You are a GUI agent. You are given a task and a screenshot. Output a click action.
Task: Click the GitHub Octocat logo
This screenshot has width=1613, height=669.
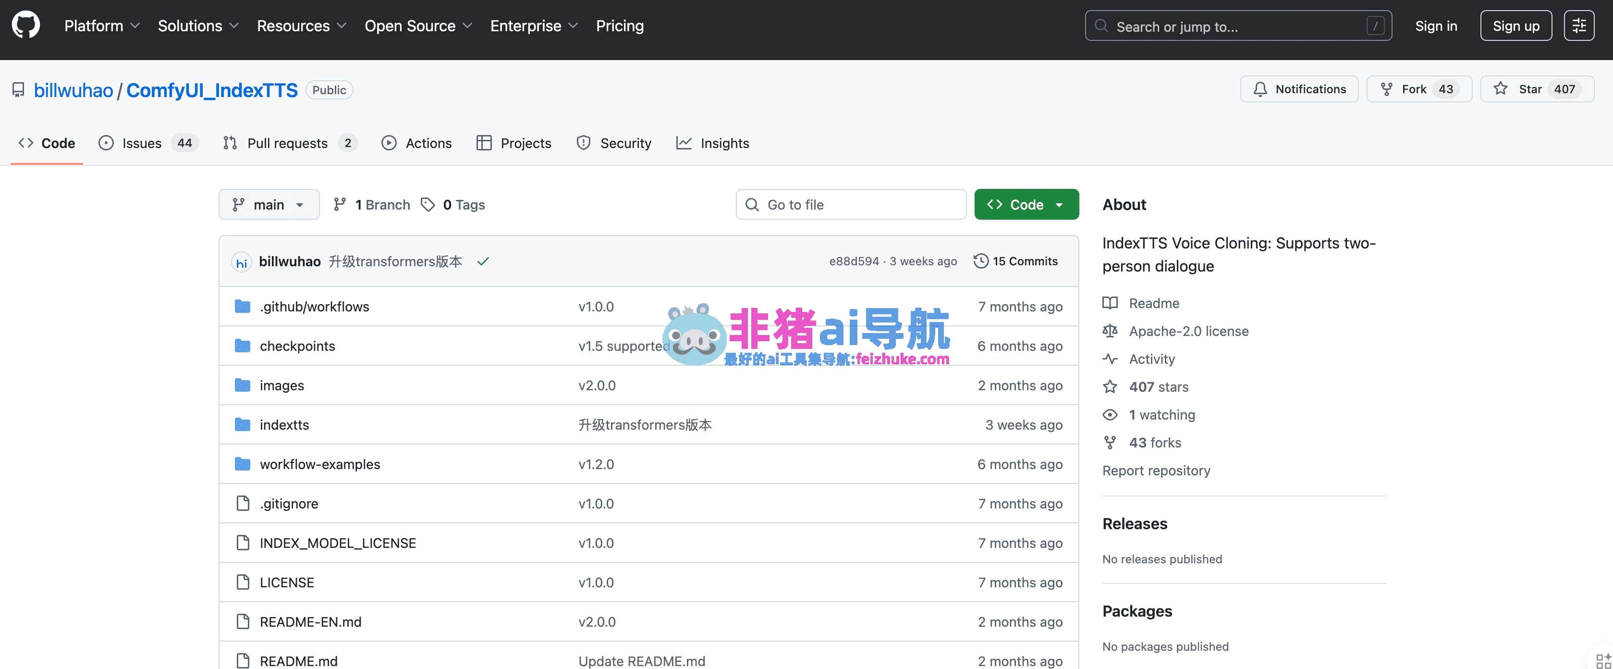[x=25, y=25]
